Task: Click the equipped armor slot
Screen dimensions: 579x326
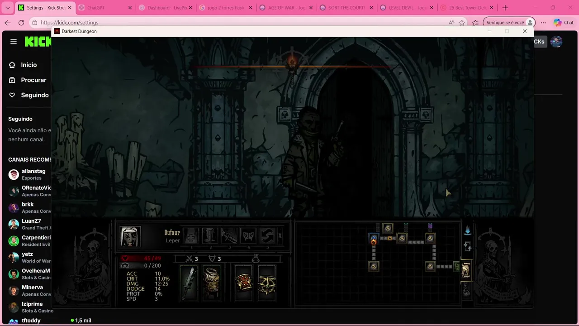Action: pos(211,283)
